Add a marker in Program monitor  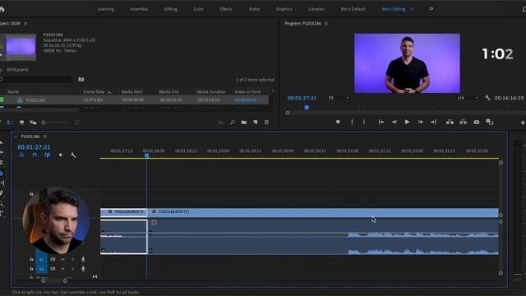coord(338,123)
